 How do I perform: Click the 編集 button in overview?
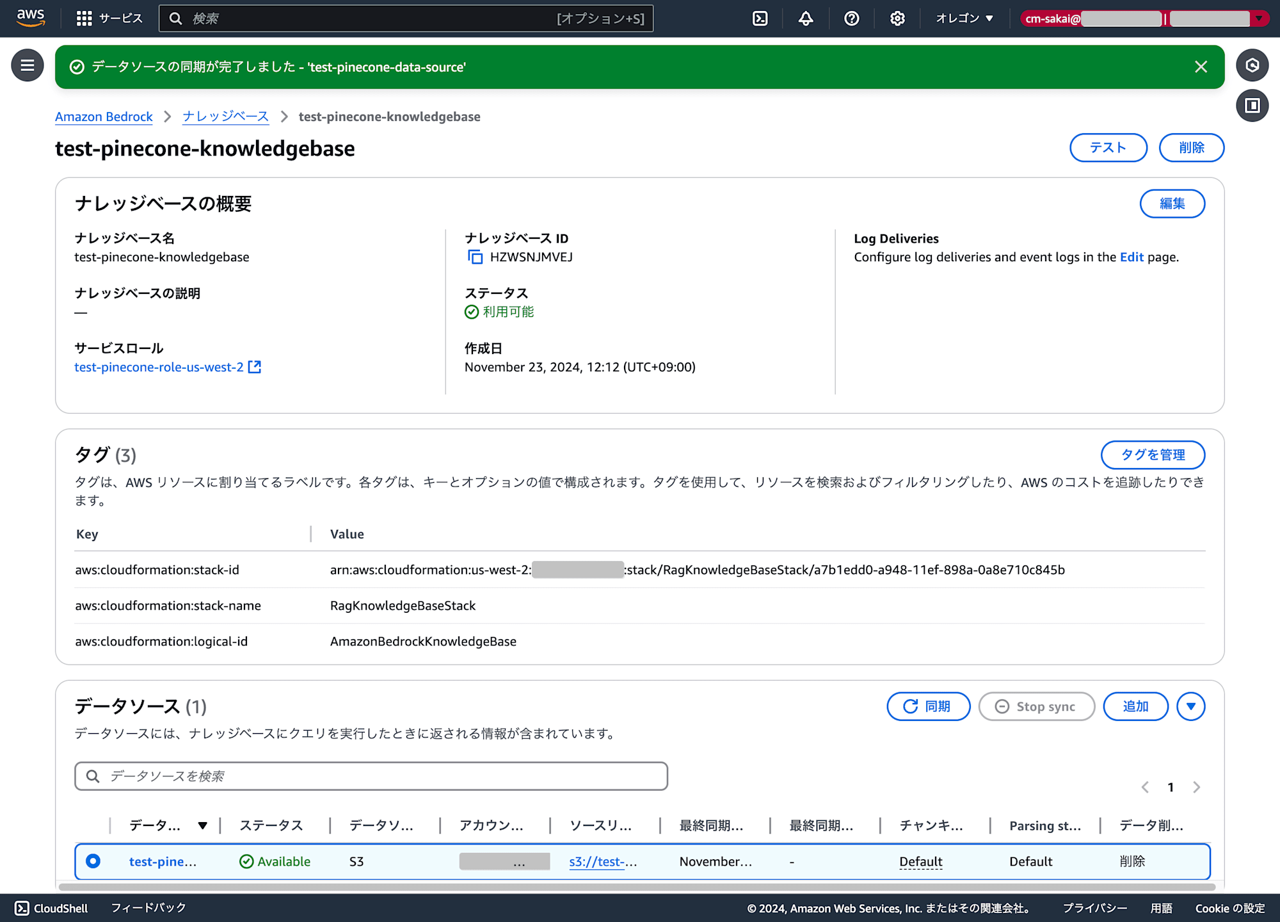point(1172,204)
